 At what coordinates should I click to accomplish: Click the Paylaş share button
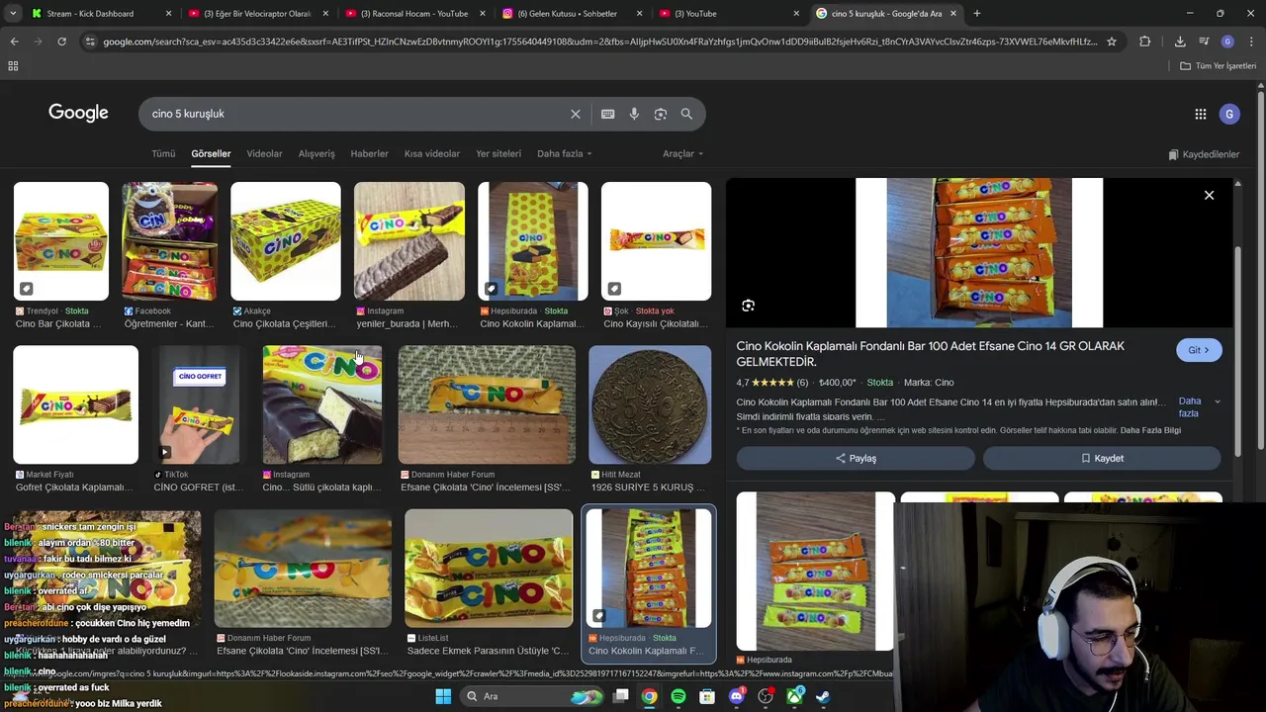856,459
